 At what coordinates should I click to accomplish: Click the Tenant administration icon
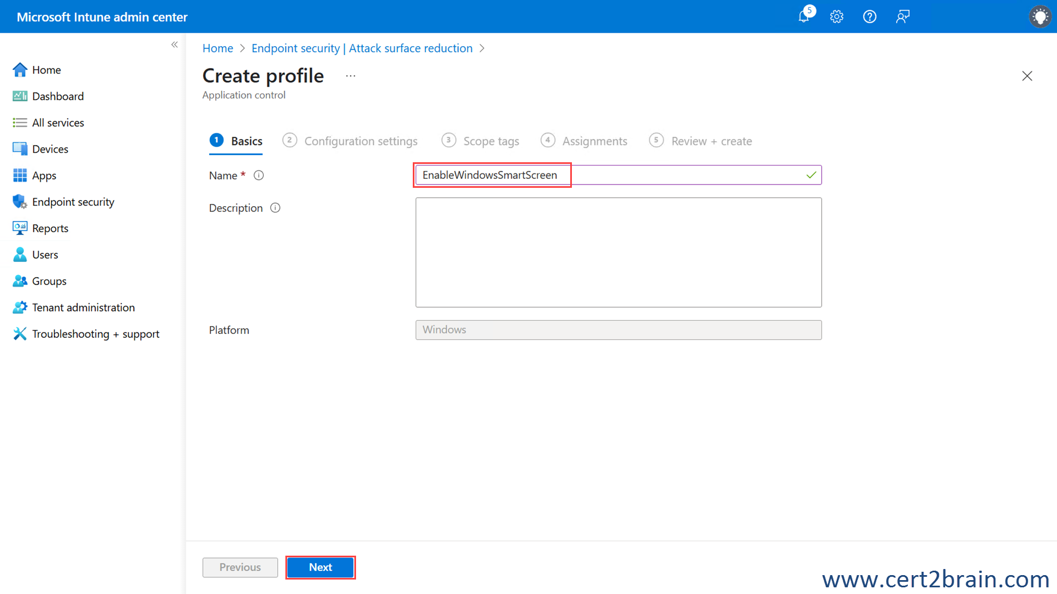[x=20, y=307]
